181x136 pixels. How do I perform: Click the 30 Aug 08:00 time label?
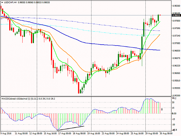click(166, 133)
